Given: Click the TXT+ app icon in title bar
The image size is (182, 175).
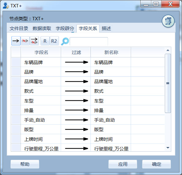Looking at the screenshot, I should pyautogui.click(x=6, y=6).
